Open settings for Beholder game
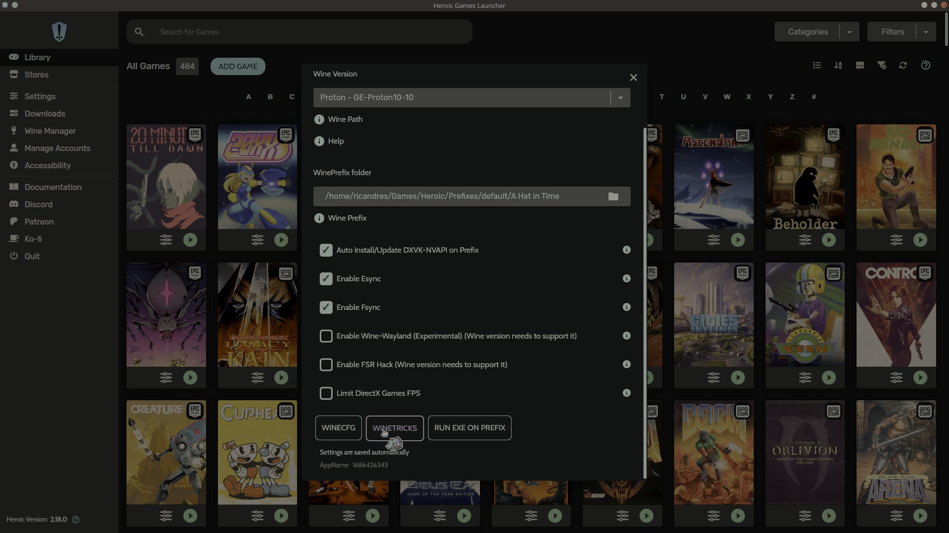The width and height of the screenshot is (949, 533). click(x=805, y=240)
